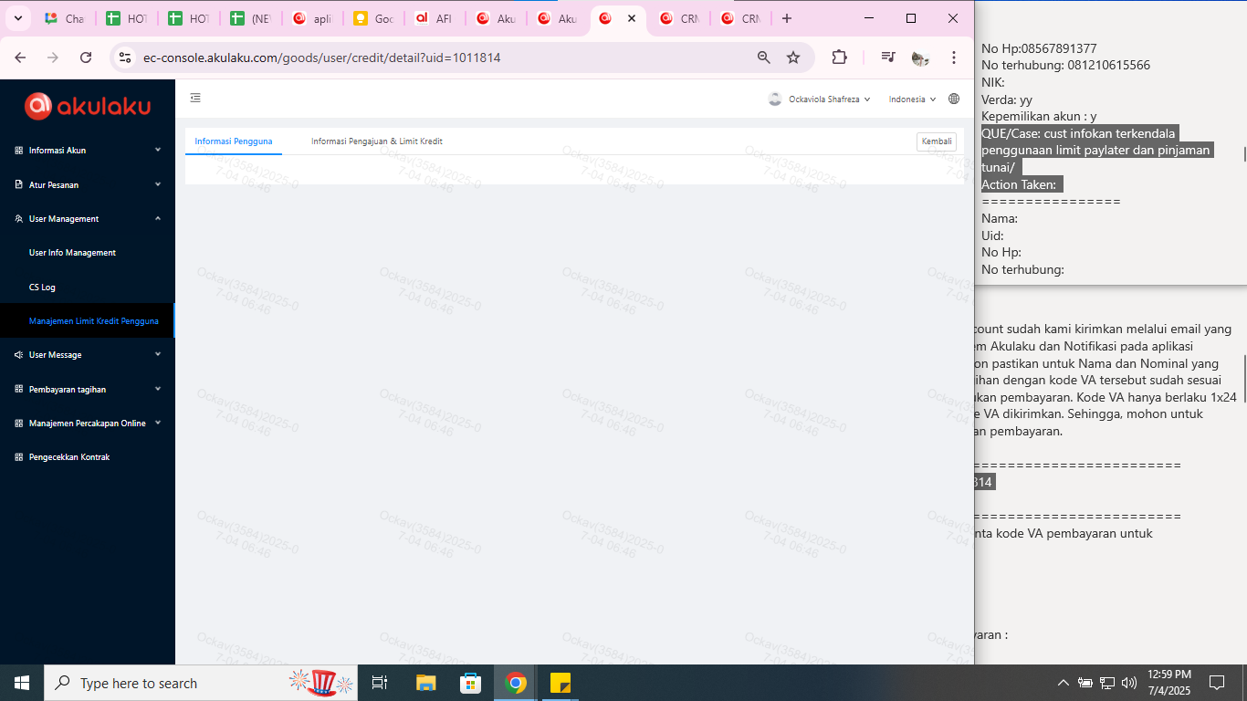Expand the Pembayaran tagihan menu
Screen dimensions: 1247x701
88,389
